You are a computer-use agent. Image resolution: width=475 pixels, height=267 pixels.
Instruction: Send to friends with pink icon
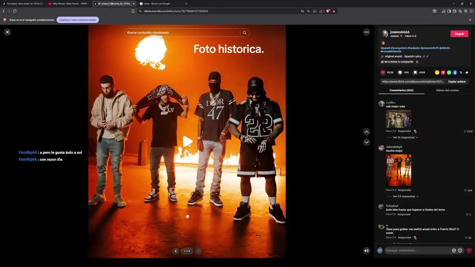[x=443, y=73]
